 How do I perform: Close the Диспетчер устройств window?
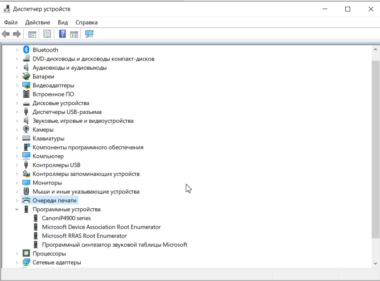(x=371, y=9)
